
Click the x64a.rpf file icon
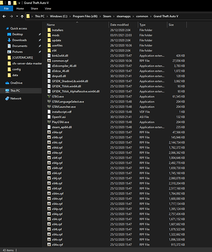49,132
